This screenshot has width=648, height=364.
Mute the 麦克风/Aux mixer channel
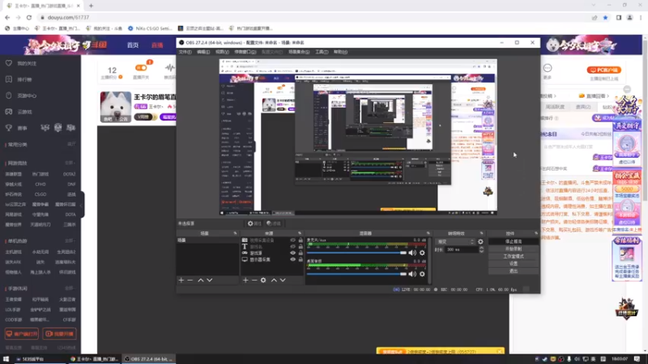coord(412,252)
